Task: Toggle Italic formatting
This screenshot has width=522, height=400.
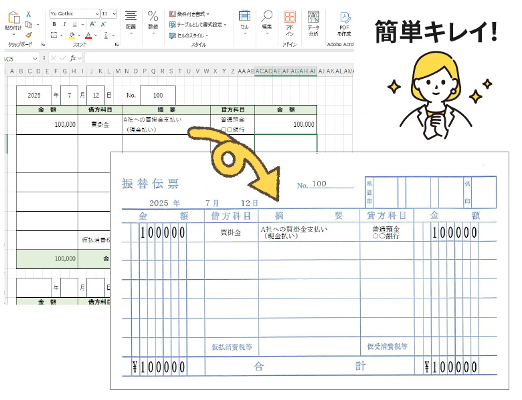Action: pos(64,24)
